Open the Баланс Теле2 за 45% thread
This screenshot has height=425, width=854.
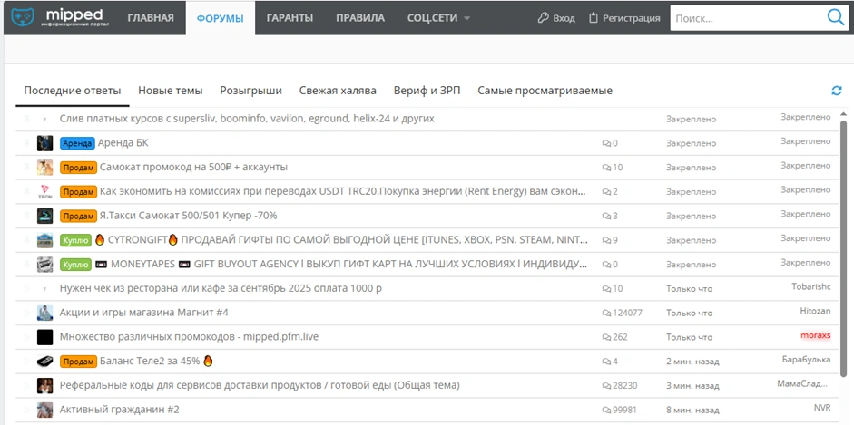coord(150,361)
